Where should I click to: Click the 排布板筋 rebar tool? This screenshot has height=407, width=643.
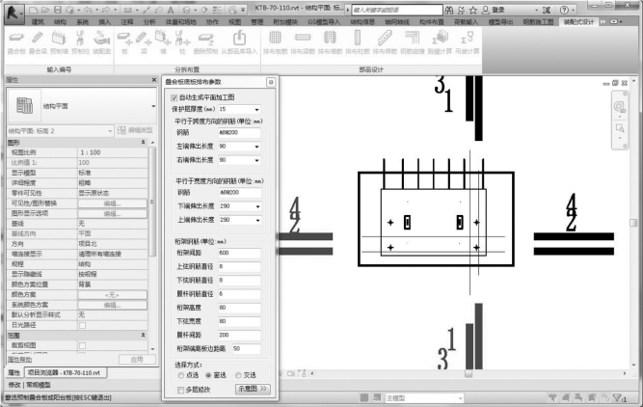coord(275,43)
